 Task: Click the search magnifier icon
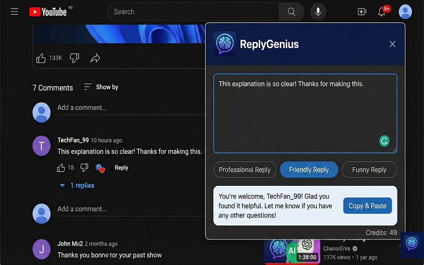point(291,11)
